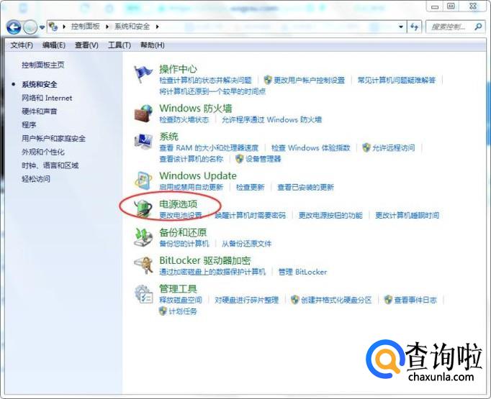Click shield icon beside 设备管理器
Image resolution: width=491 pixels, height=399 pixels.
[240, 159]
